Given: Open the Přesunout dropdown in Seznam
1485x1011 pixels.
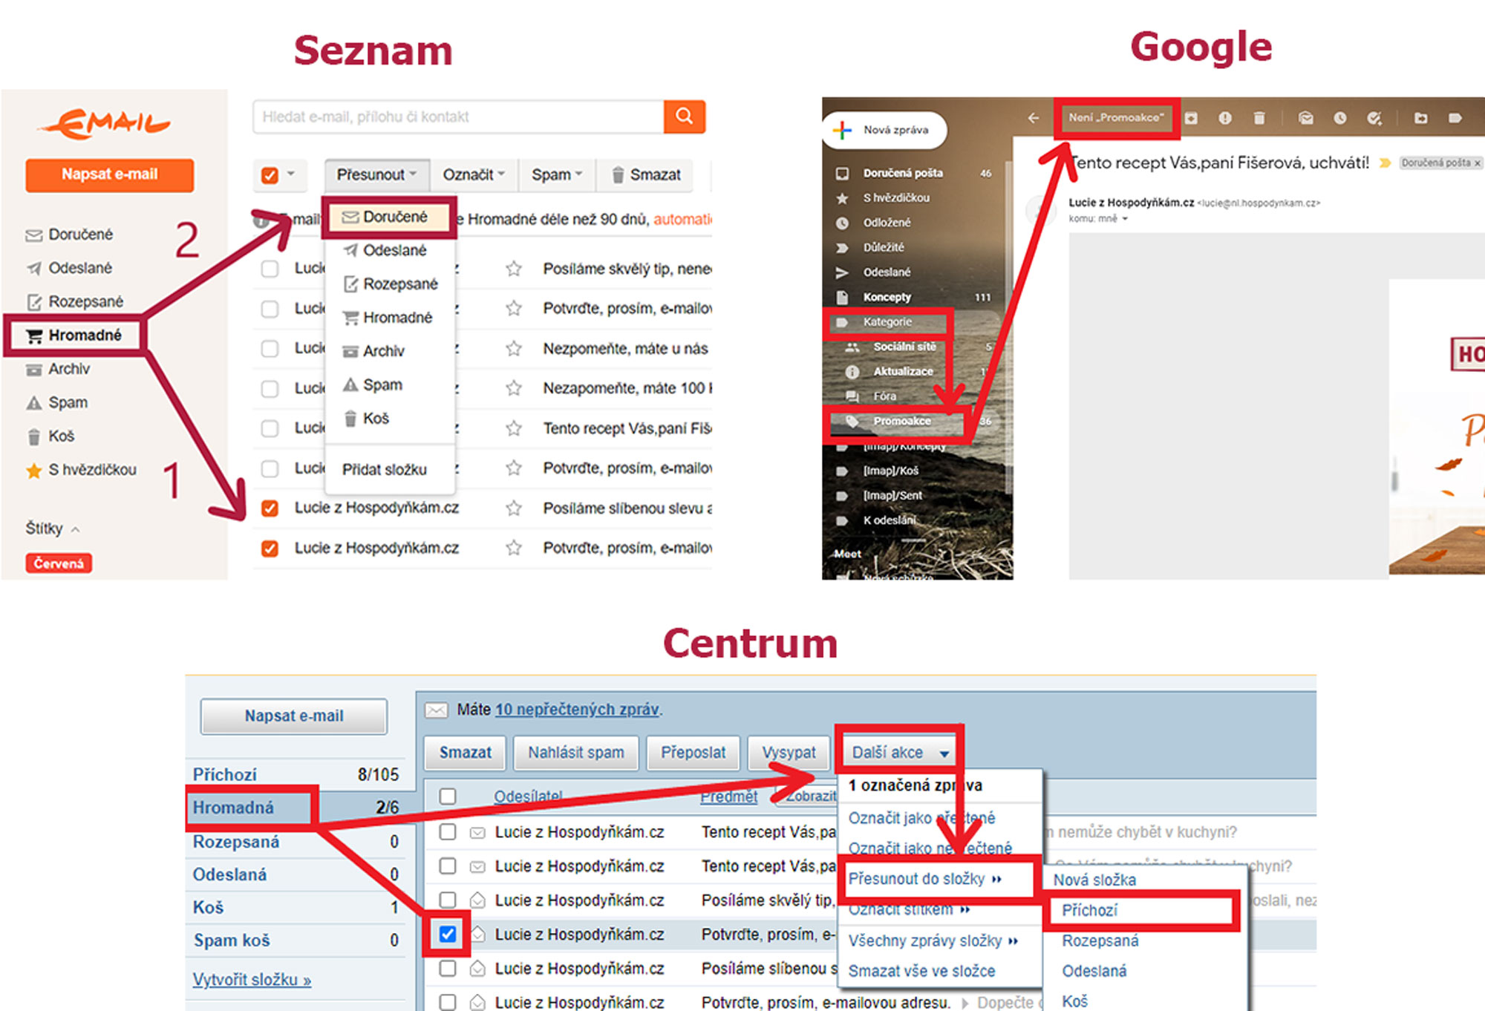Looking at the screenshot, I should [376, 174].
